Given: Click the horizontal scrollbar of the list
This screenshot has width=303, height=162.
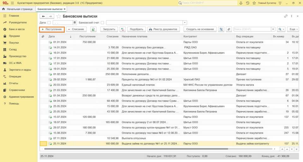Looking at the screenshot, I should point(136,149).
